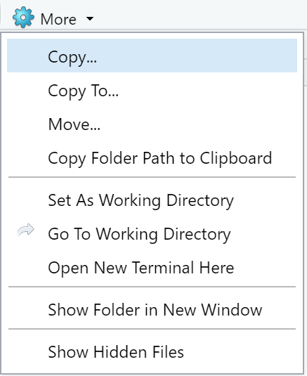Click the highlighted Copy... item
307x376 pixels.
152,56
